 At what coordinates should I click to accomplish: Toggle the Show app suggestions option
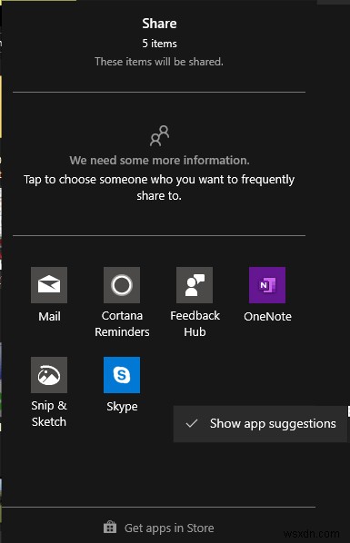(x=260, y=424)
